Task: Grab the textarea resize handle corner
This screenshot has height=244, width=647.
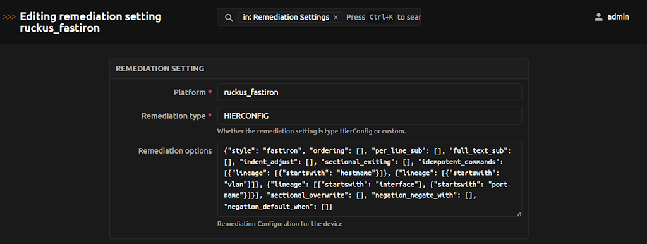Action: pyautogui.click(x=519, y=214)
